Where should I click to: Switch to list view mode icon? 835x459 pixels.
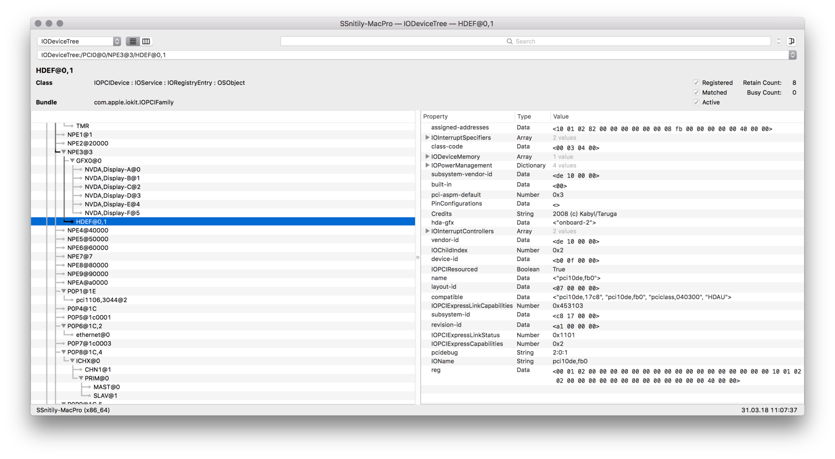coord(133,41)
